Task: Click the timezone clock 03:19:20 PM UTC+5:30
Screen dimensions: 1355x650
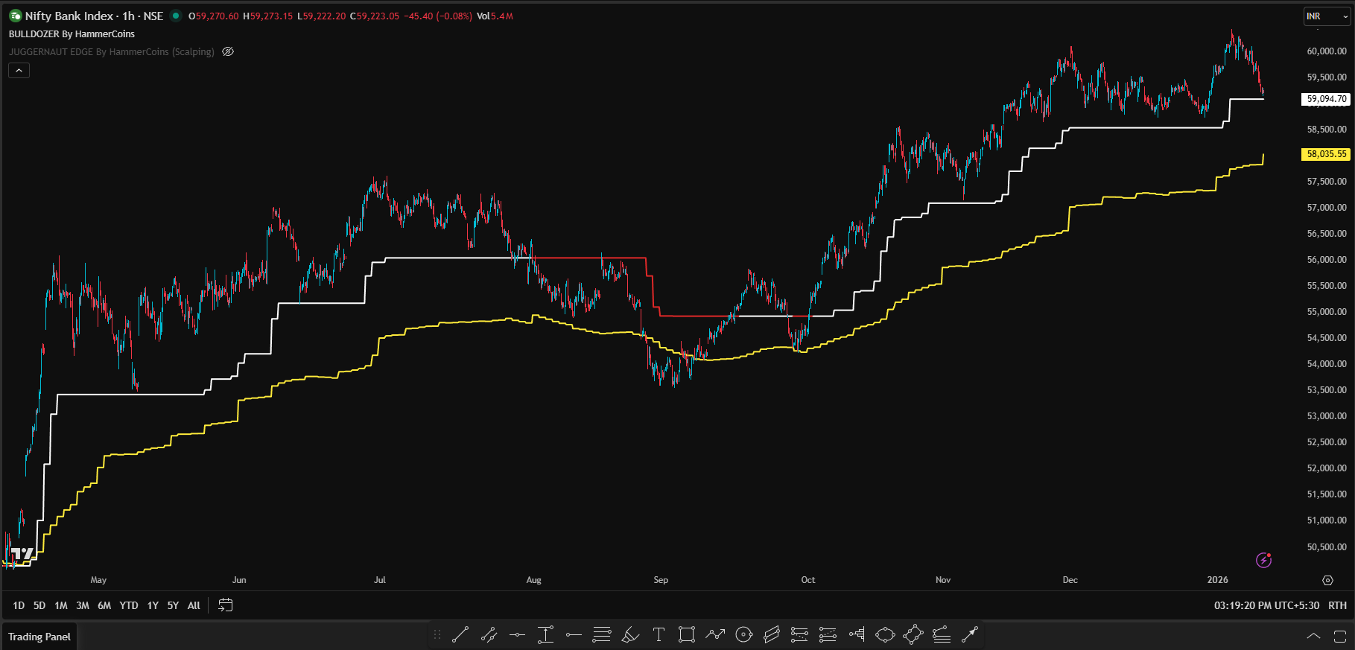Action: coord(1266,605)
